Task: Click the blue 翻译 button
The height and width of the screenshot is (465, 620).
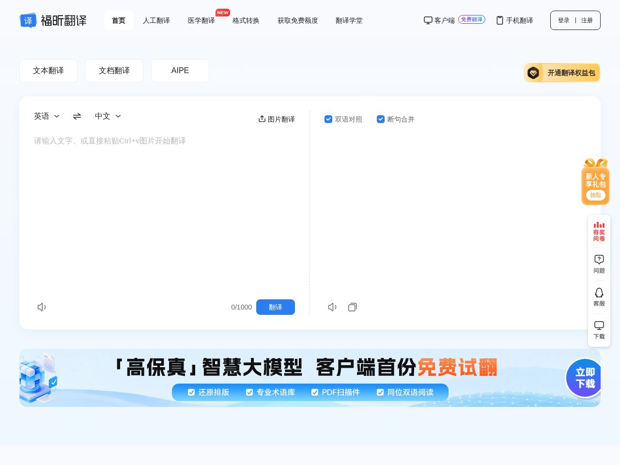Action: point(276,307)
